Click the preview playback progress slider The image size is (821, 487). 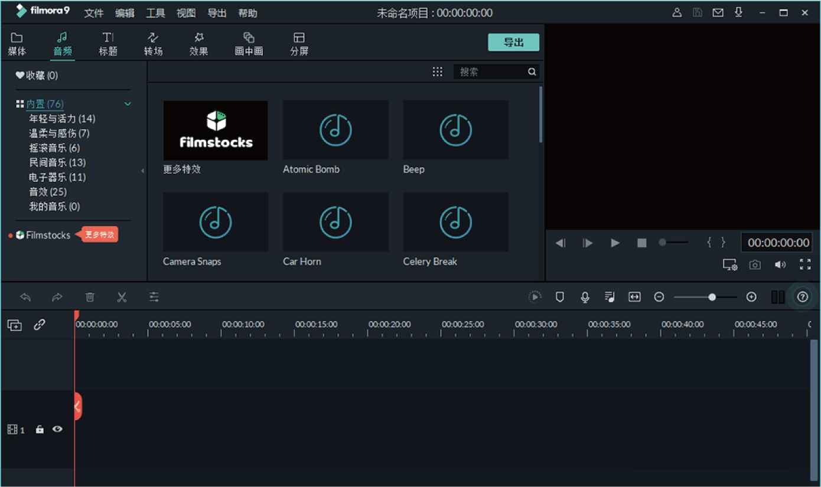[x=674, y=243]
